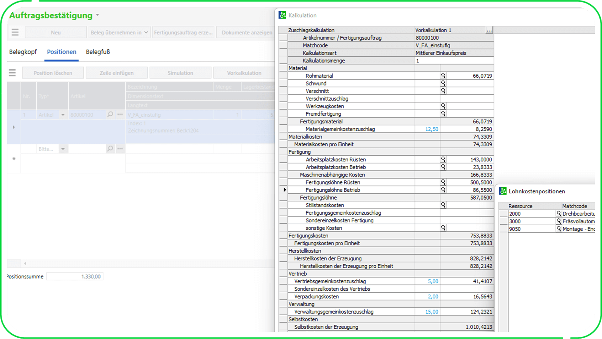Click the Kalkulationsmenge value field

pyautogui.click(x=454, y=60)
